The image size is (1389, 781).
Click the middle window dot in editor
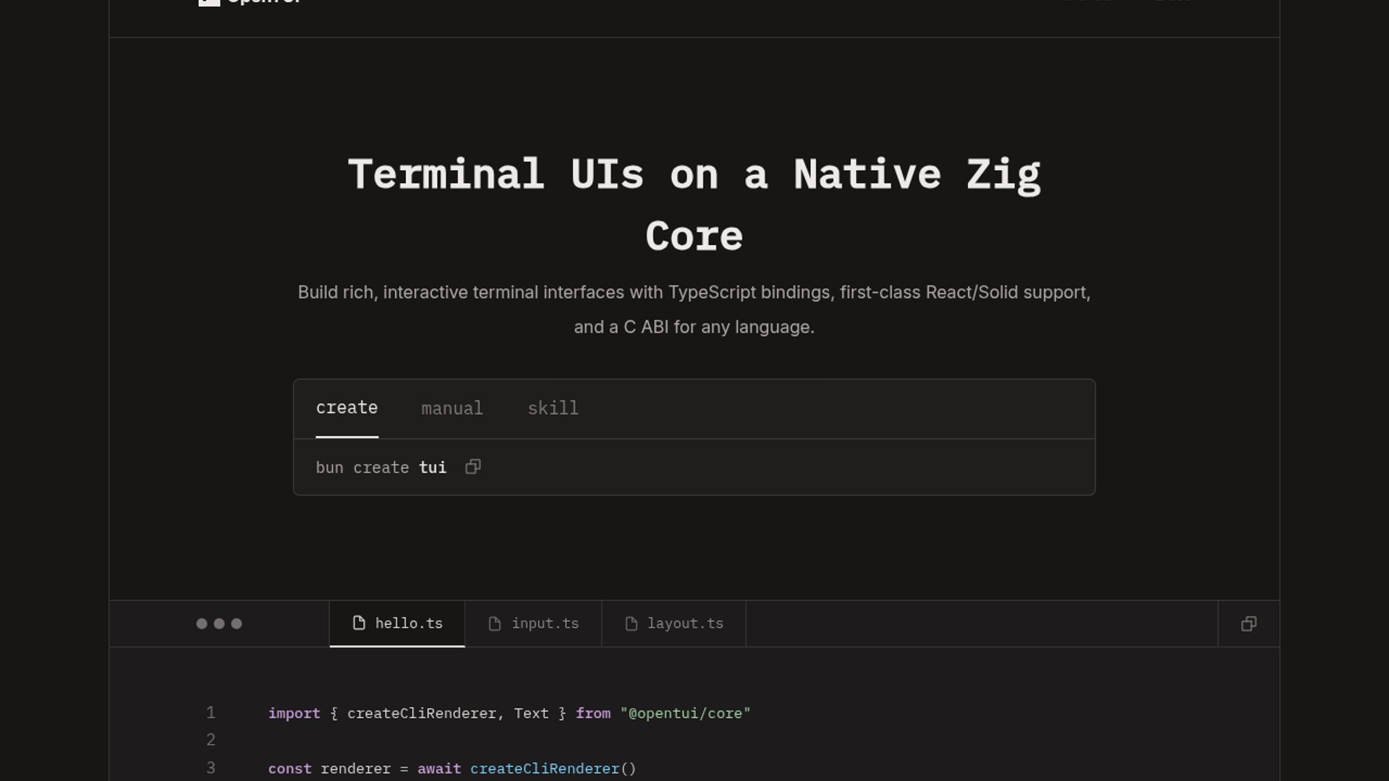click(x=219, y=624)
